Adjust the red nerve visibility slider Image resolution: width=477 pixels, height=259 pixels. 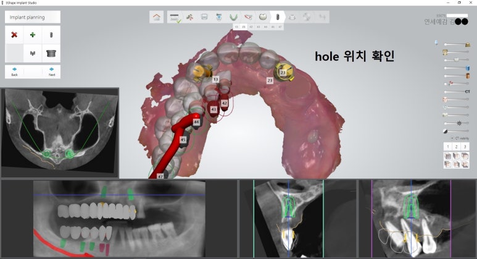tap(456, 83)
